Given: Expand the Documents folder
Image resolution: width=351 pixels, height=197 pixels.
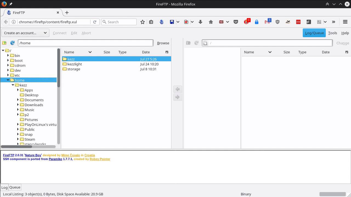Looking at the screenshot, I should point(18,100).
